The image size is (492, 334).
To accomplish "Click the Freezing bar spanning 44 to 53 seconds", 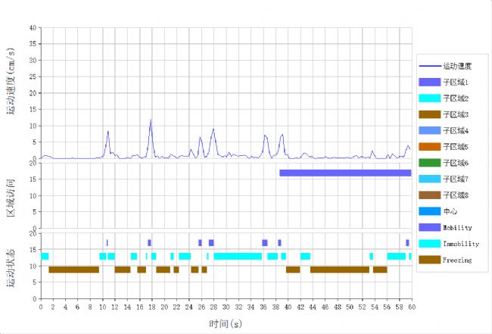I will click(339, 269).
